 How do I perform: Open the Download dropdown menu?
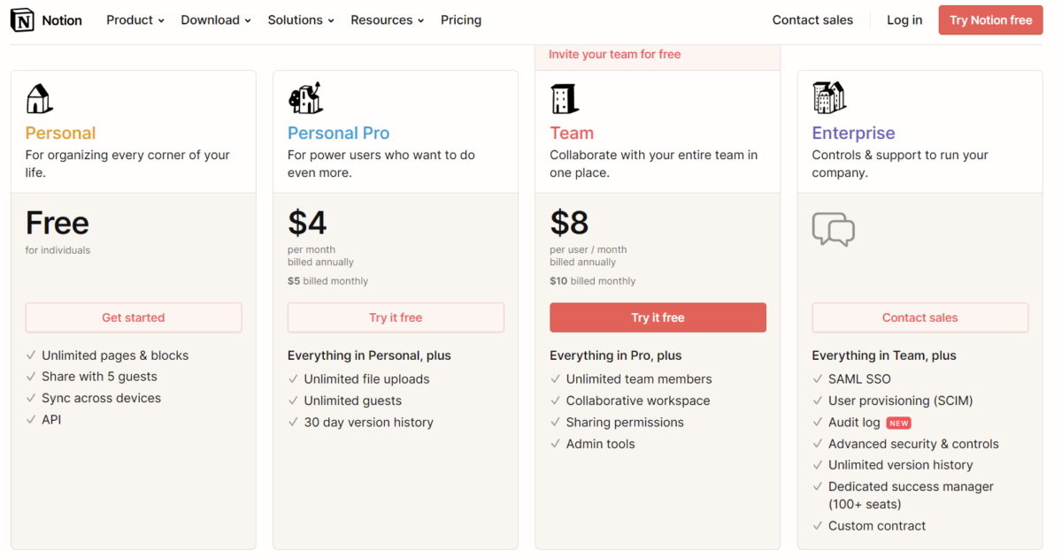pos(216,19)
